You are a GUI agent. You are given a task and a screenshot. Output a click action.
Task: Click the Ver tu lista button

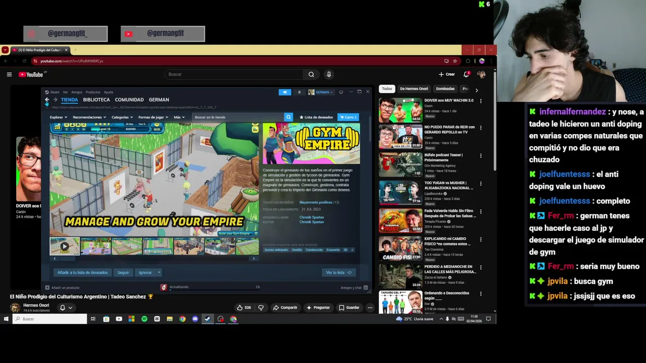tap(339, 272)
